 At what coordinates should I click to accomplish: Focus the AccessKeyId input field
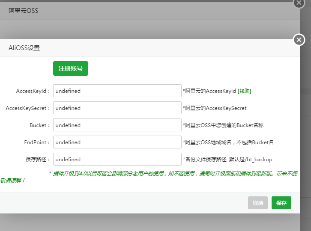point(117,91)
